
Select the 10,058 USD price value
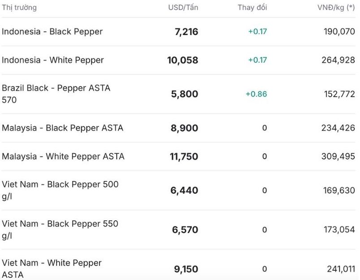(x=183, y=60)
